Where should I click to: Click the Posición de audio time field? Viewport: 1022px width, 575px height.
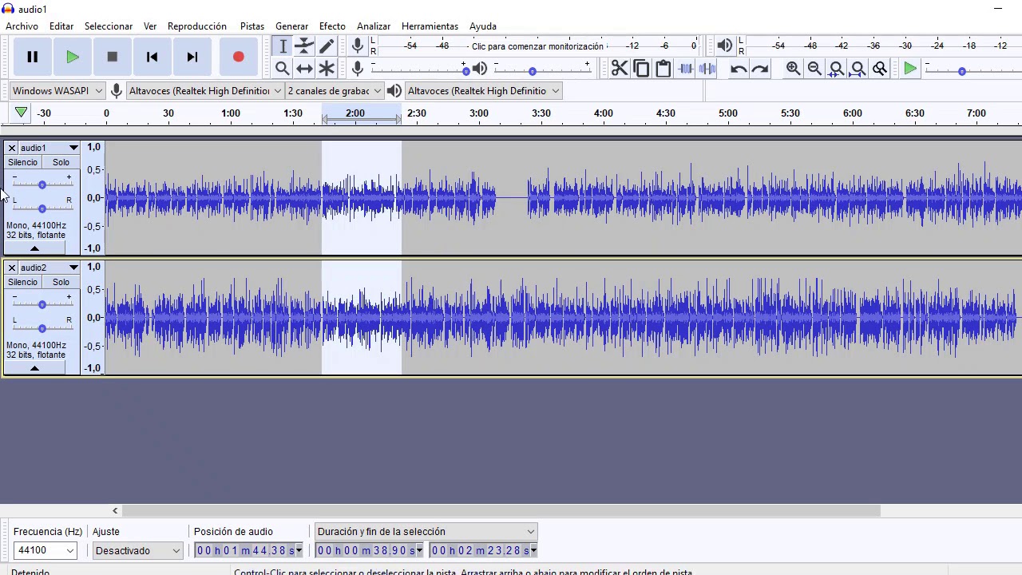click(x=248, y=550)
